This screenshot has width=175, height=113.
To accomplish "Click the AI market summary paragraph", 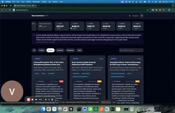I will [x=88, y=37].
